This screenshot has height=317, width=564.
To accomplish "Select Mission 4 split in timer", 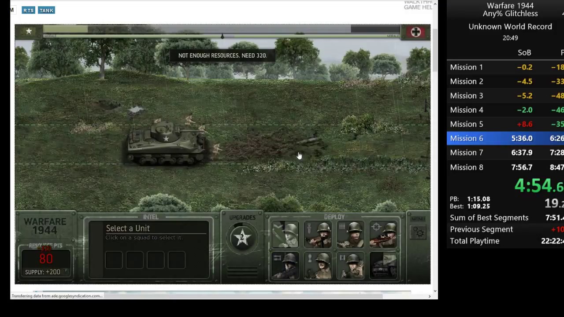I will 505,110.
